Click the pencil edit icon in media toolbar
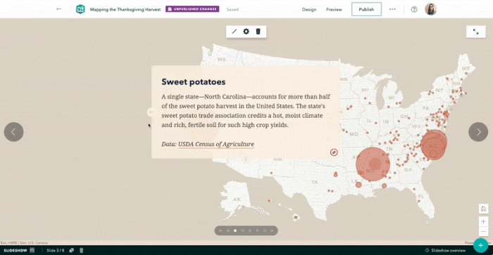This screenshot has width=493, height=255. pos(235,32)
